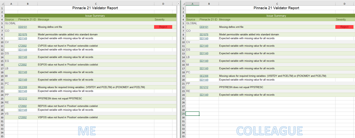Select the red Reject cell in right window

[344, 27]
